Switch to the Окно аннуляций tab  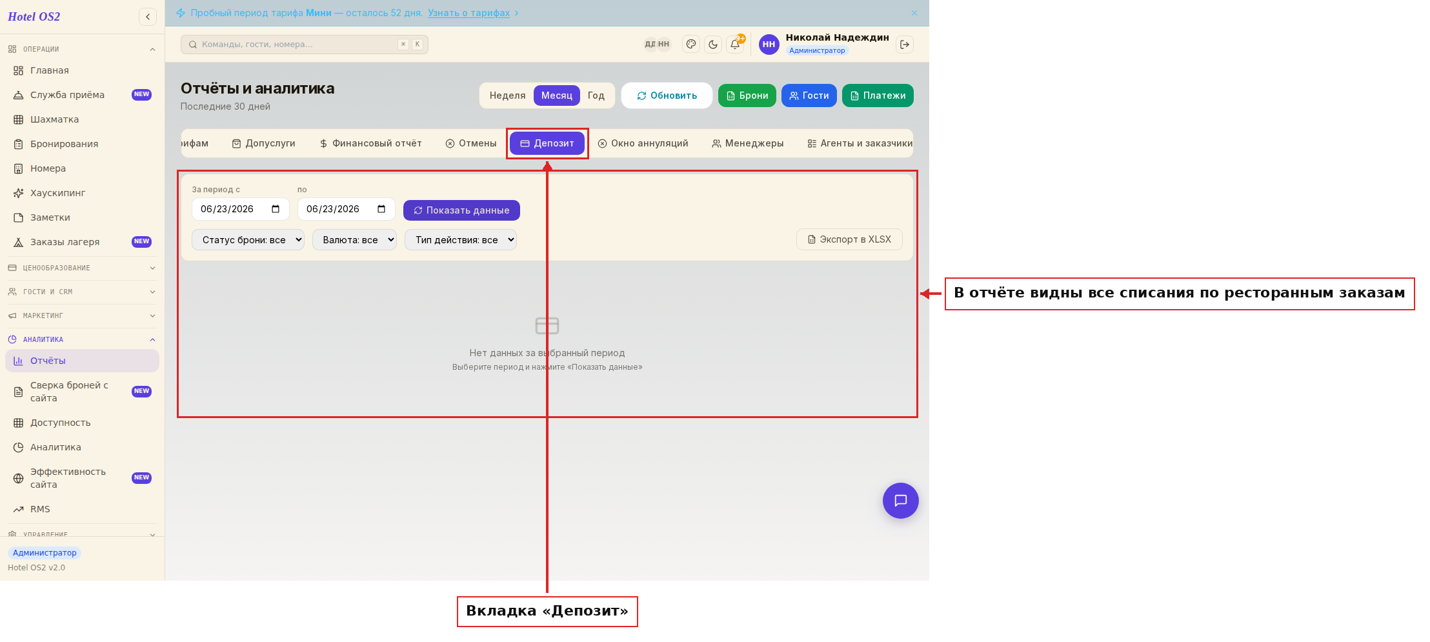point(643,143)
